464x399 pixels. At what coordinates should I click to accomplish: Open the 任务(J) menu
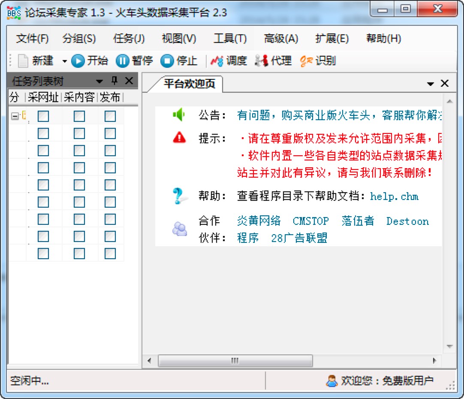tap(129, 39)
